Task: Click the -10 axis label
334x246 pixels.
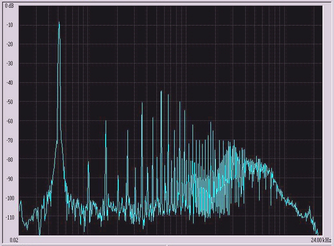Action: point(10,25)
